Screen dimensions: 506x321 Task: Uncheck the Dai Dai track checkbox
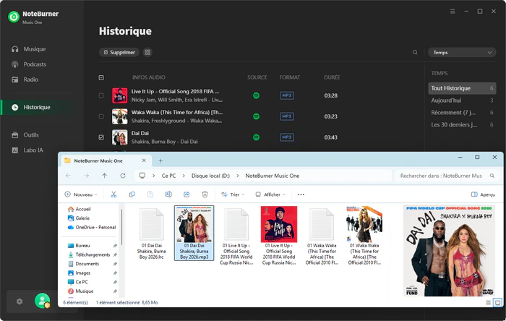click(x=101, y=137)
